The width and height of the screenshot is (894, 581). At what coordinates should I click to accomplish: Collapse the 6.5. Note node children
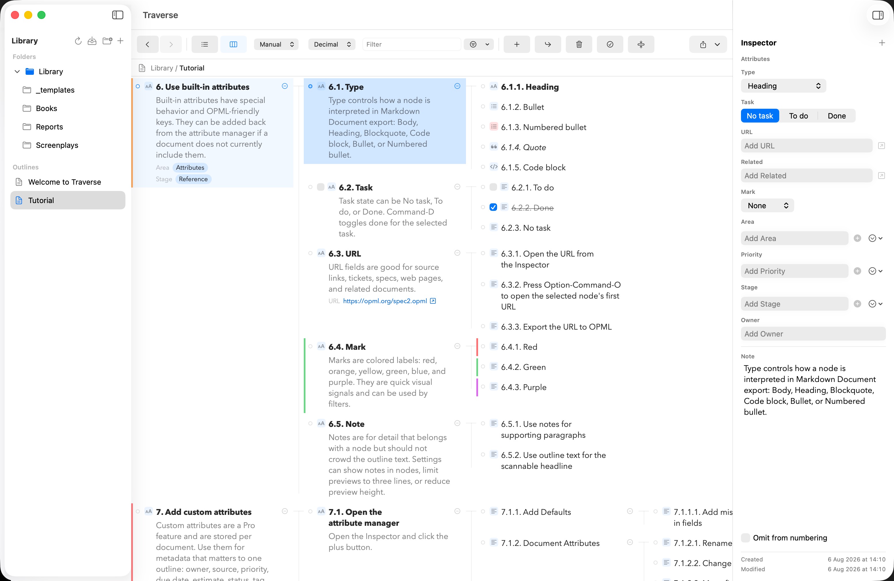click(458, 423)
